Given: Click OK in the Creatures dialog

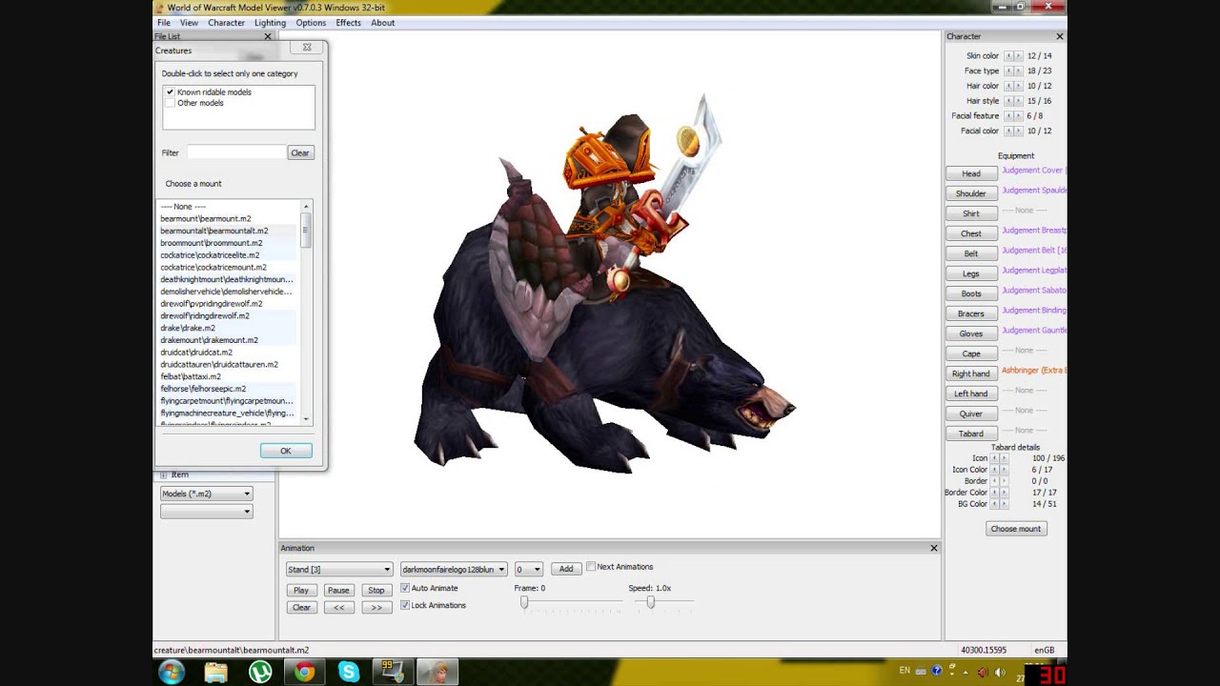Looking at the screenshot, I should click(286, 451).
